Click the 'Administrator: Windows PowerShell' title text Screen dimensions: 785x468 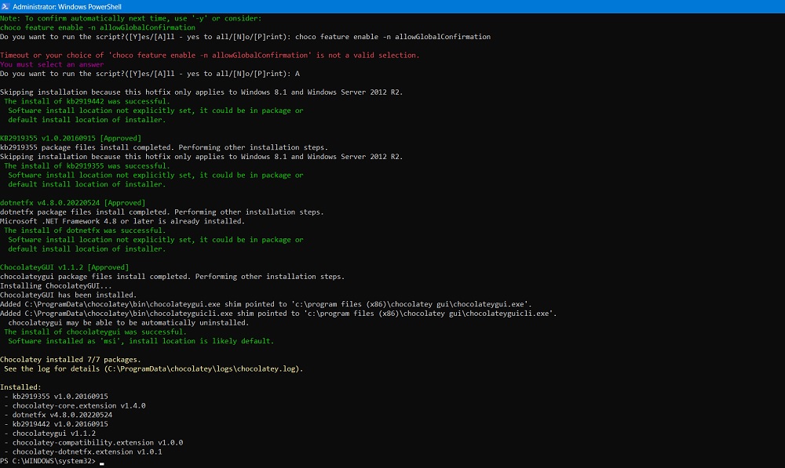click(x=68, y=5)
